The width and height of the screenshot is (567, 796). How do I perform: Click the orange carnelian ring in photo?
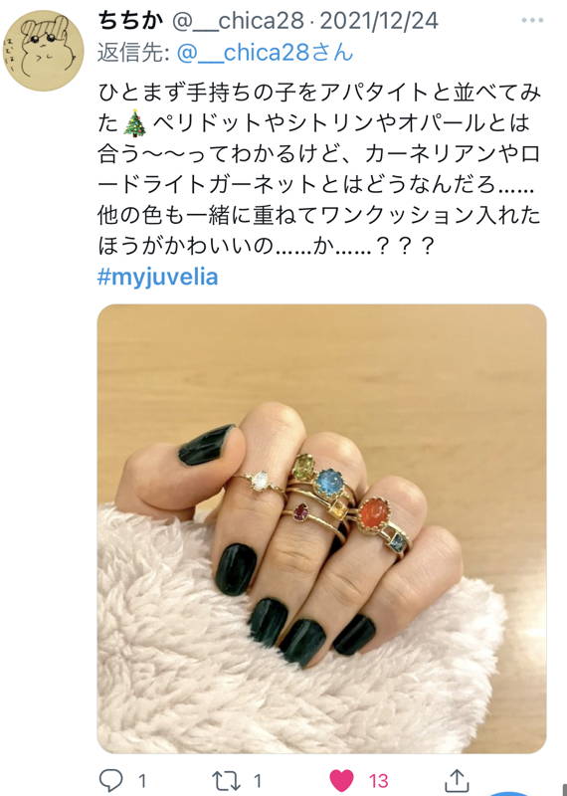(x=375, y=512)
